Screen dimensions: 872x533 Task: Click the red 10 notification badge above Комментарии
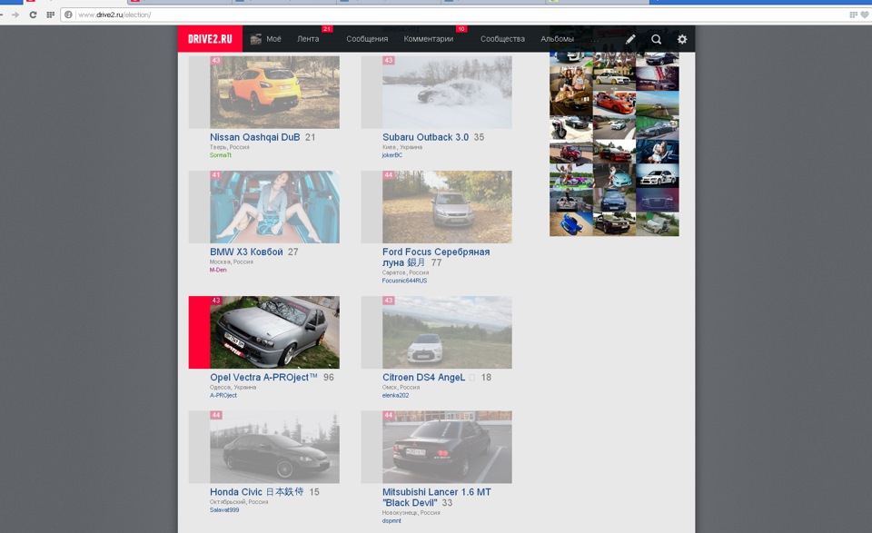[x=461, y=29]
